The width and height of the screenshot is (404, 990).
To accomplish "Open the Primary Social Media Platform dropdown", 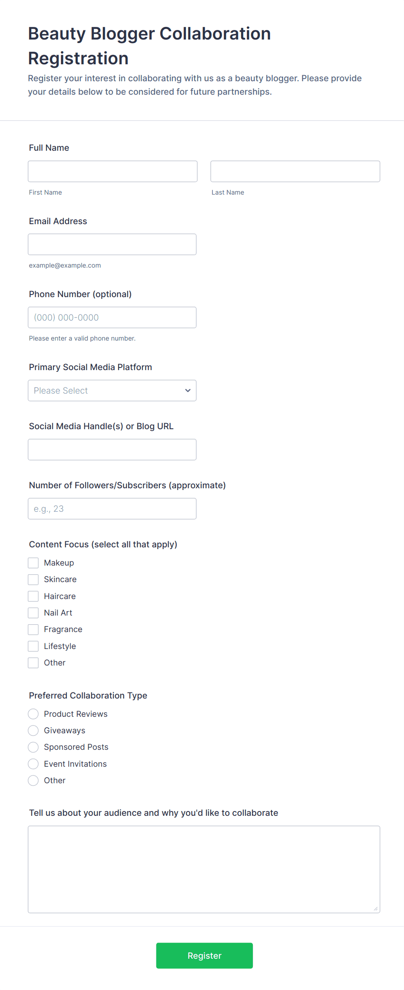I will (x=112, y=391).
